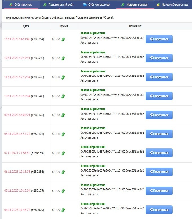Share the payout #280404 entry

tap(159, 134)
